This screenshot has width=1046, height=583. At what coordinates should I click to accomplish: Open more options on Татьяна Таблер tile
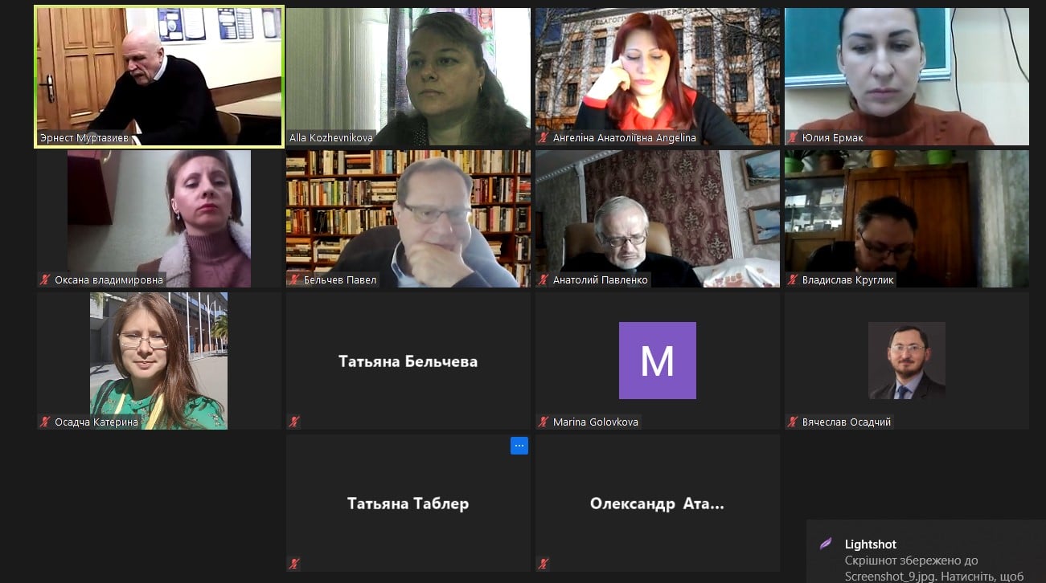point(519,446)
